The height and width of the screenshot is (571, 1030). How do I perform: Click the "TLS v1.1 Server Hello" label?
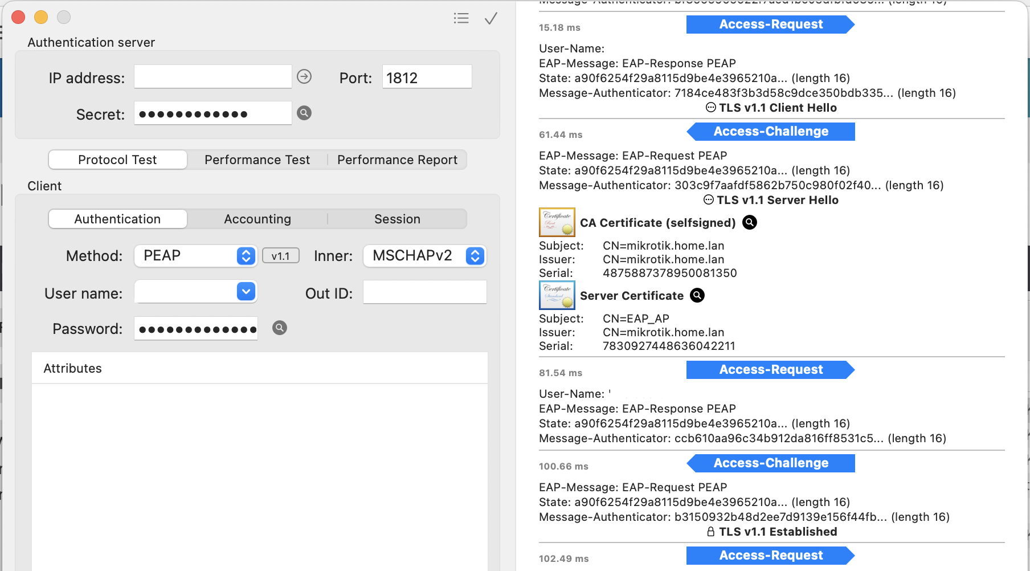(777, 200)
